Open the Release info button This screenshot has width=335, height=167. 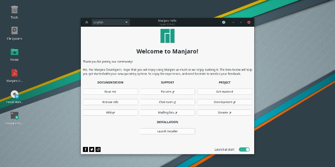point(110,102)
